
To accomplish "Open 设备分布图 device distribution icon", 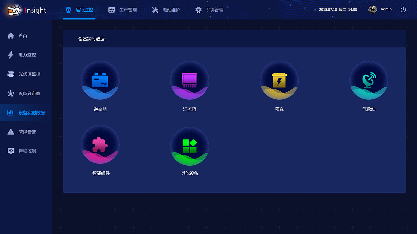I will coord(11,93).
